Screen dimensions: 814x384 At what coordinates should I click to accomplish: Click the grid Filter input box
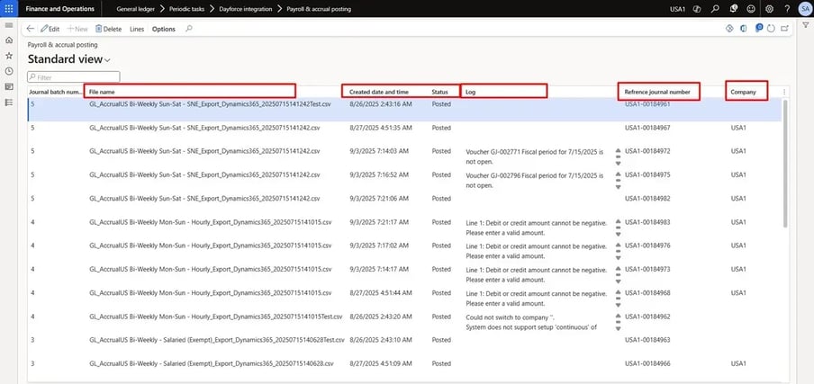click(74, 76)
